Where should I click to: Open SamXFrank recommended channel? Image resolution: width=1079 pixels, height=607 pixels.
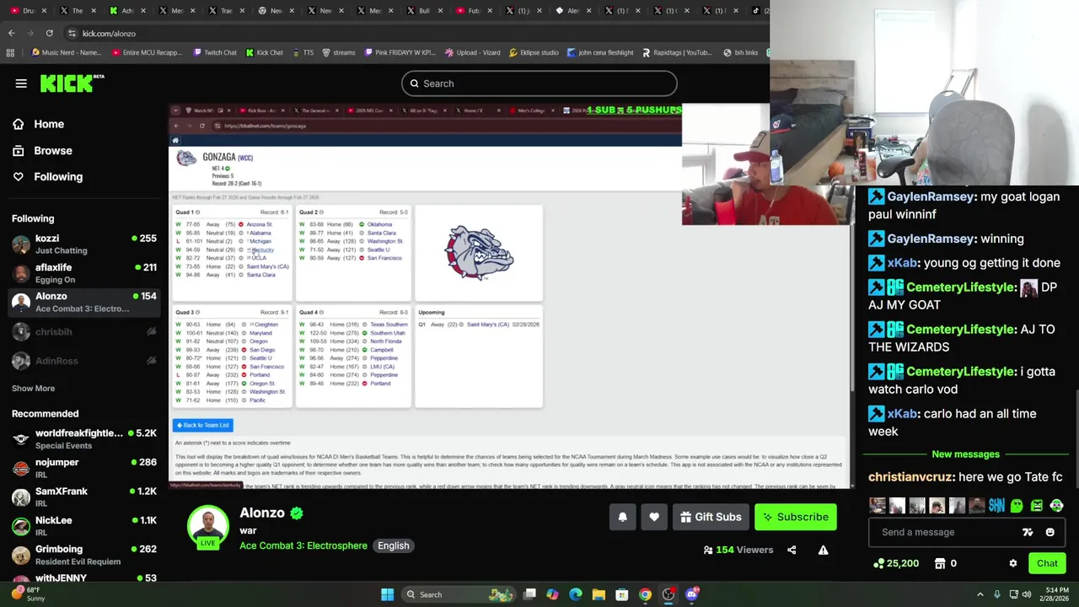tap(84, 497)
